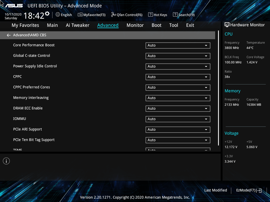Click the EzMode exit arrow icon
This screenshot has height=202, width=270.
point(259,190)
